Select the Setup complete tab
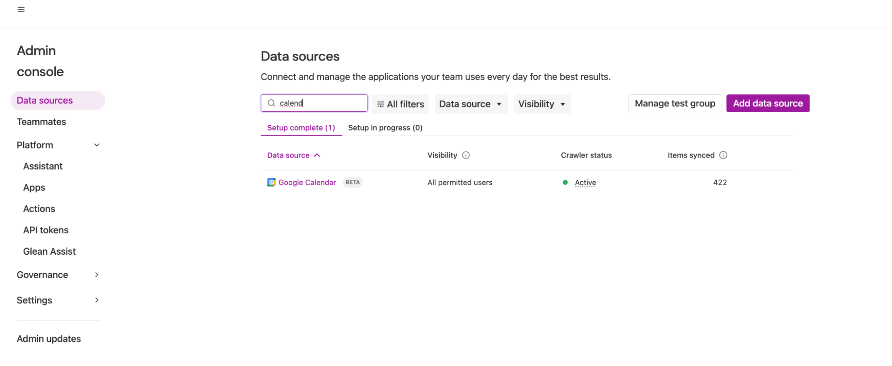892x366 pixels. point(301,128)
